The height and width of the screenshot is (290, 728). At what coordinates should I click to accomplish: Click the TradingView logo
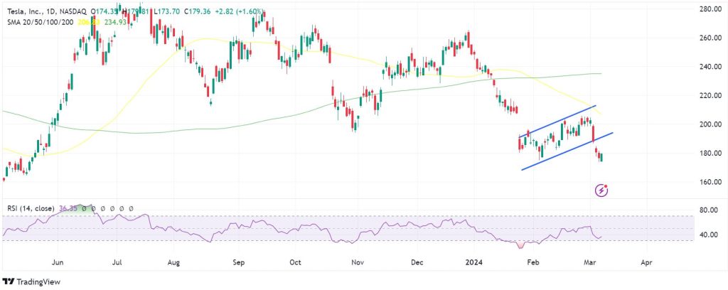coord(31,281)
